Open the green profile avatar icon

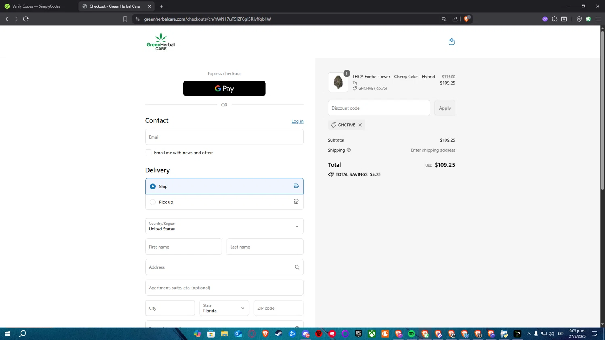588,19
